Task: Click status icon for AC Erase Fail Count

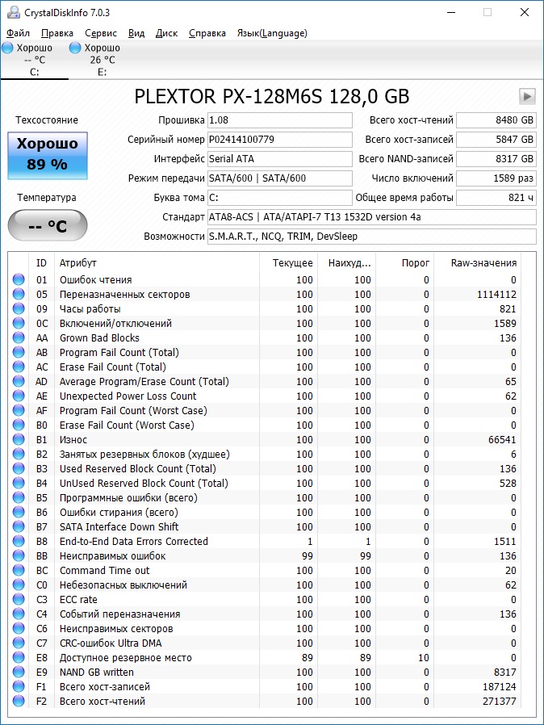Action: [19, 367]
